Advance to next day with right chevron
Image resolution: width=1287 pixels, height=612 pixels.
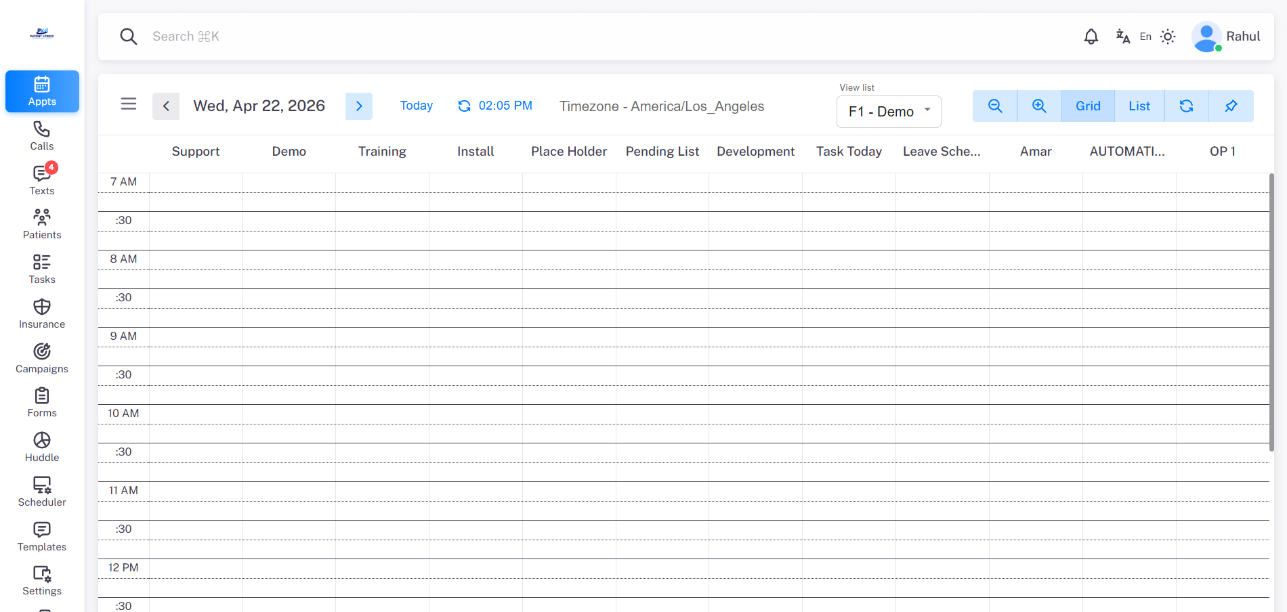point(359,106)
